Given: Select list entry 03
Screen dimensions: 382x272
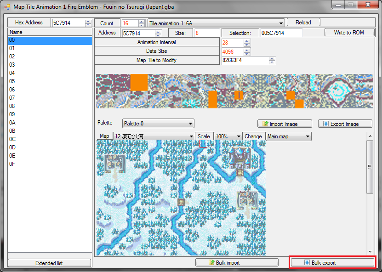Looking at the screenshot, I should coord(50,65).
